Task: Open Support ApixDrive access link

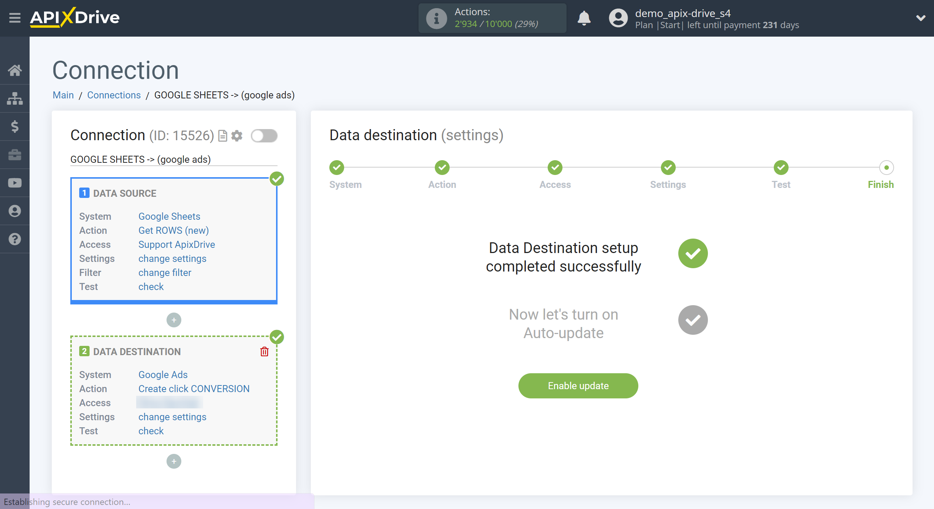Action: coord(177,245)
